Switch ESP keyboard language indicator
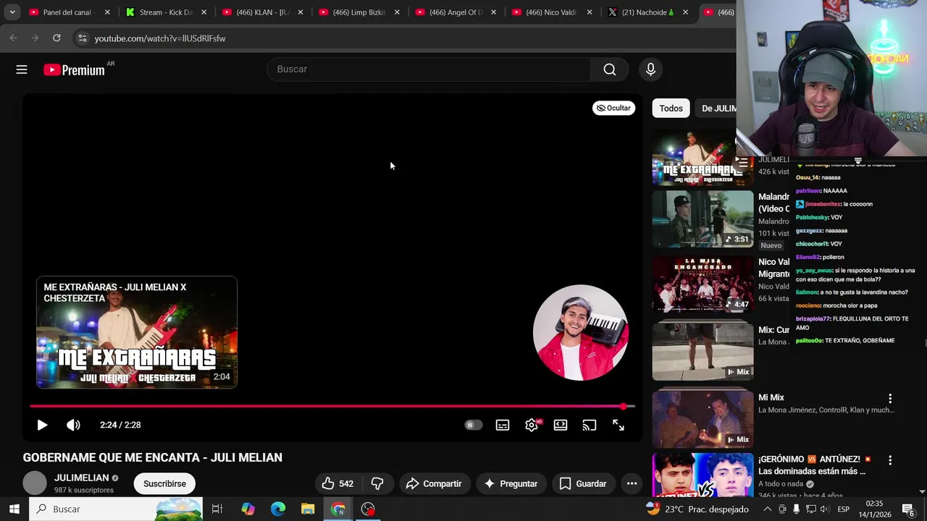This screenshot has height=521, width=927. point(843,509)
